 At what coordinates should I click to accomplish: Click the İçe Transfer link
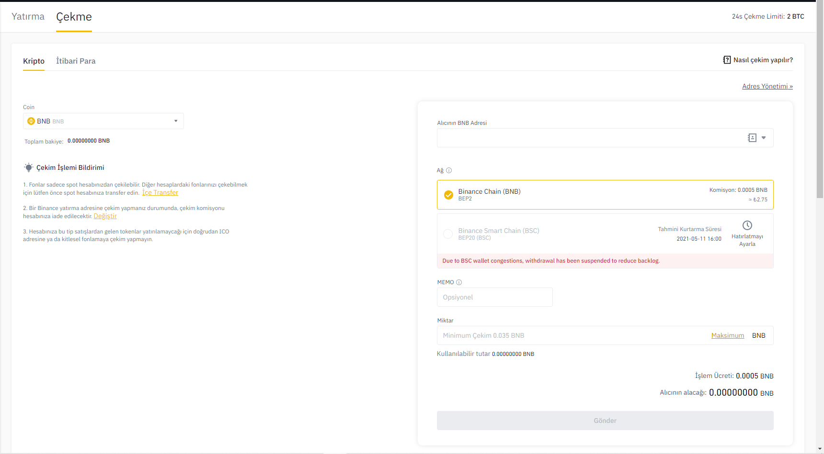[x=160, y=193]
